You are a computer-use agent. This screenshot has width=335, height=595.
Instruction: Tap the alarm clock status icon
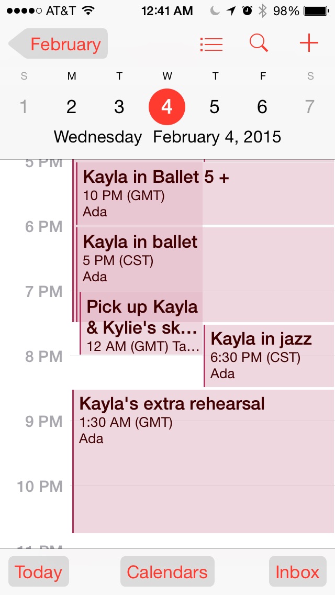248,10
